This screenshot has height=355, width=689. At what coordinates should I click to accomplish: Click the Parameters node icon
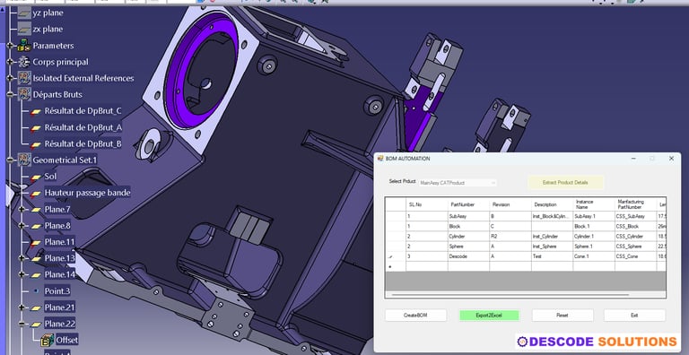click(x=23, y=45)
